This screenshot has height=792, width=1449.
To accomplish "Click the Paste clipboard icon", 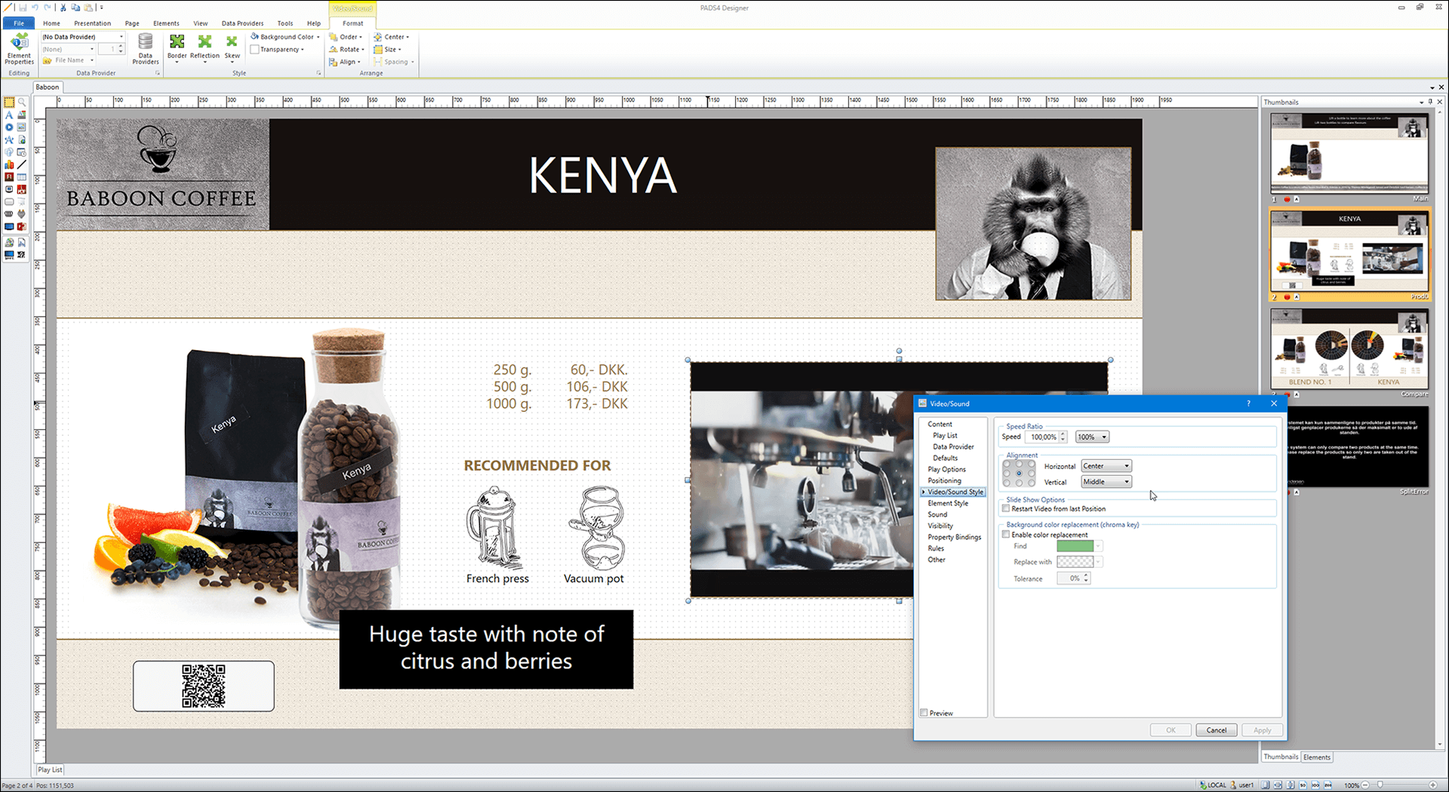I will tap(88, 8).
